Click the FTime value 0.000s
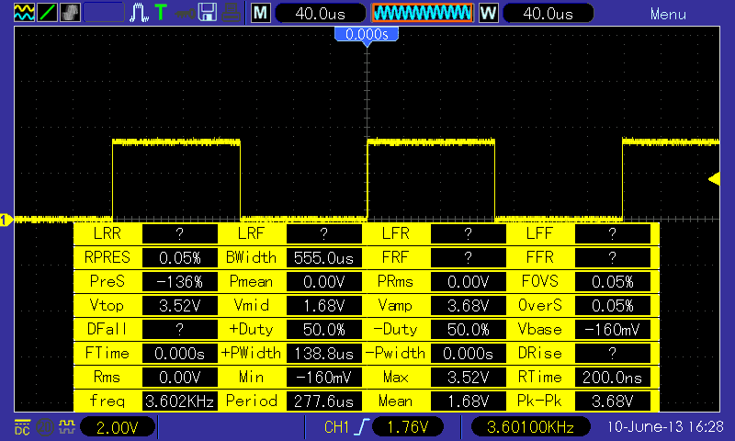Image resolution: width=735 pixels, height=441 pixels. coord(179,354)
